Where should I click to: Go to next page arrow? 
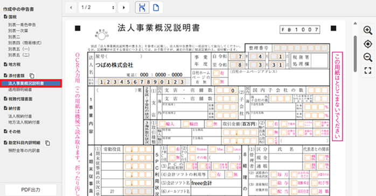point(124,8)
